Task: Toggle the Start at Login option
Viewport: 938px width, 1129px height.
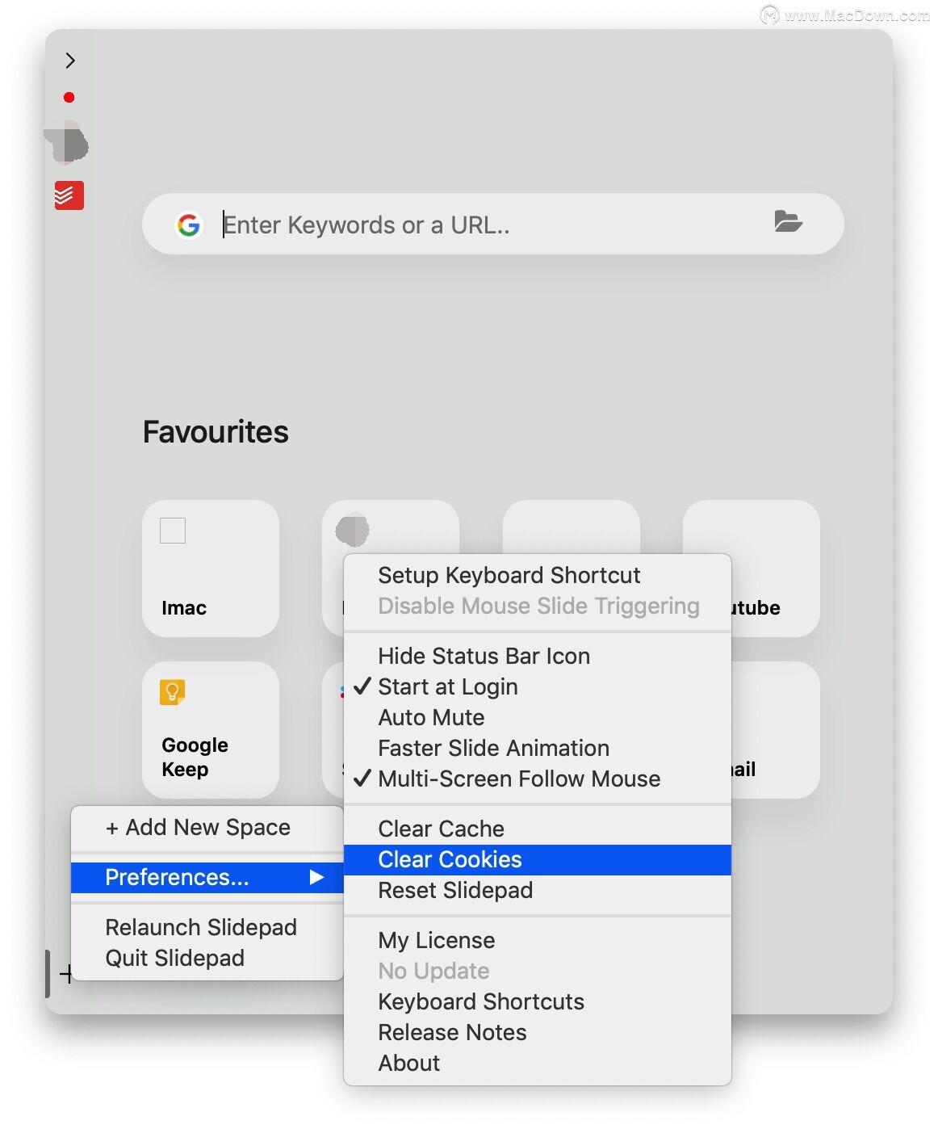Action: (x=538, y=686)
